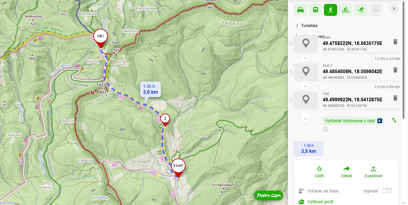The image size is (408, 205).
Task: Export the route with Exportovať
Action: pos(373,172)
